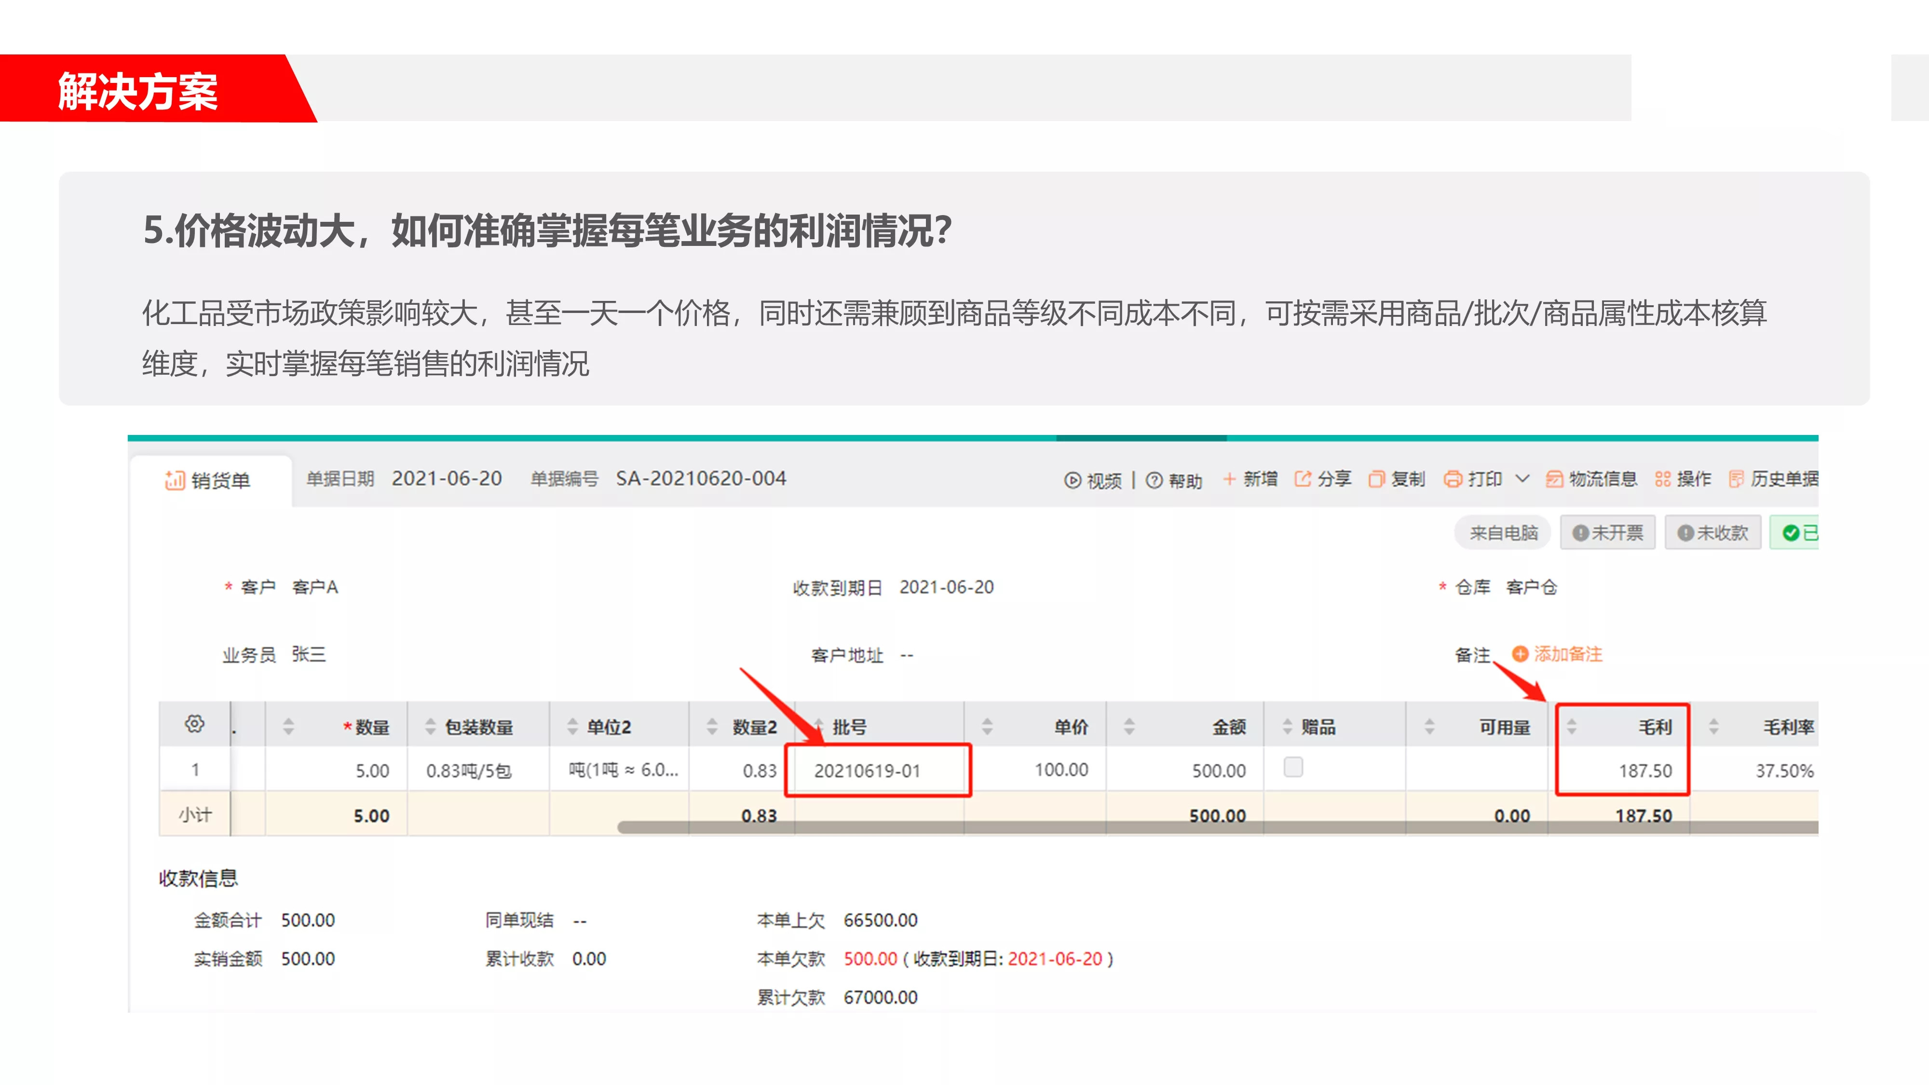Click the 毛利 value 187.50 in row 1
Image resolution: width=1929 pixels, height=1085 pixels.
point(1644,771)
